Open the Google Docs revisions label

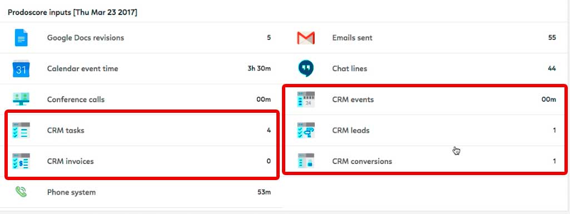[86, 38]
